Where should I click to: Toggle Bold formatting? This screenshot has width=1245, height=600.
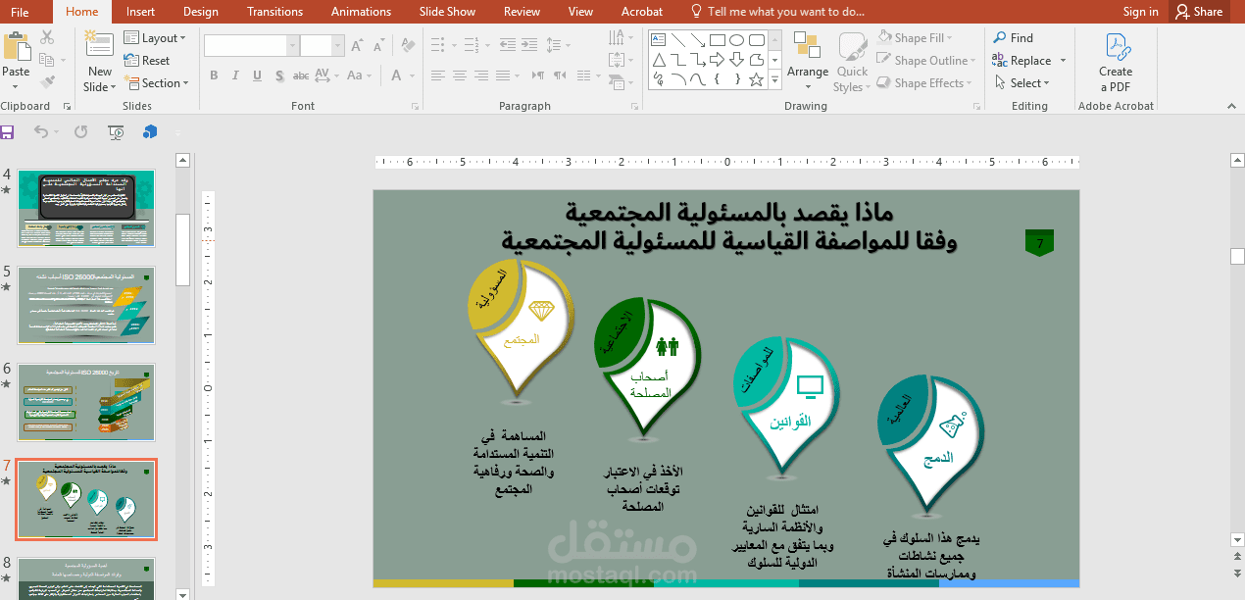pyautogui.click(x=214, y=75)
